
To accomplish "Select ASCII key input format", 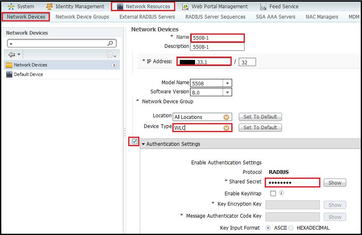I will click(268, 228).
